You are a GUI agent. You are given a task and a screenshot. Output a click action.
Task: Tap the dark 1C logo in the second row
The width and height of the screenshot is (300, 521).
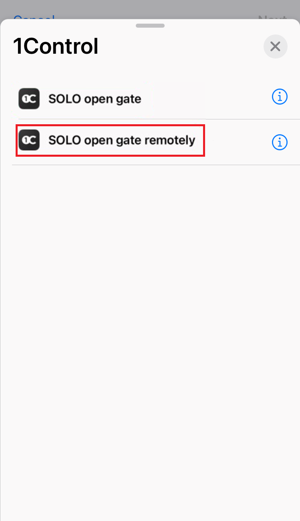(29, 140)
